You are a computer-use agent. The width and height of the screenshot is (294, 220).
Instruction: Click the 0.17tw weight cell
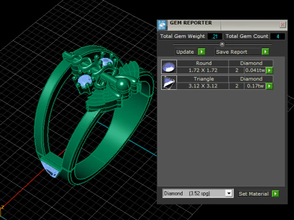(255, 86)
